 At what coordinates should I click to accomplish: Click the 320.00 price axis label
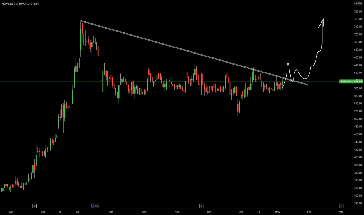coord(358,188)
